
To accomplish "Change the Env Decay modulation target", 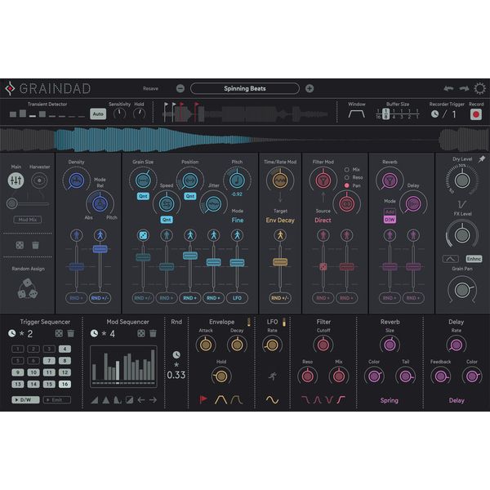I will click(280, 220).
